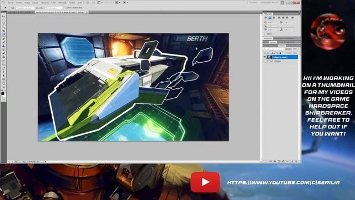
Task: Add a layer mask
Action: 279,161
